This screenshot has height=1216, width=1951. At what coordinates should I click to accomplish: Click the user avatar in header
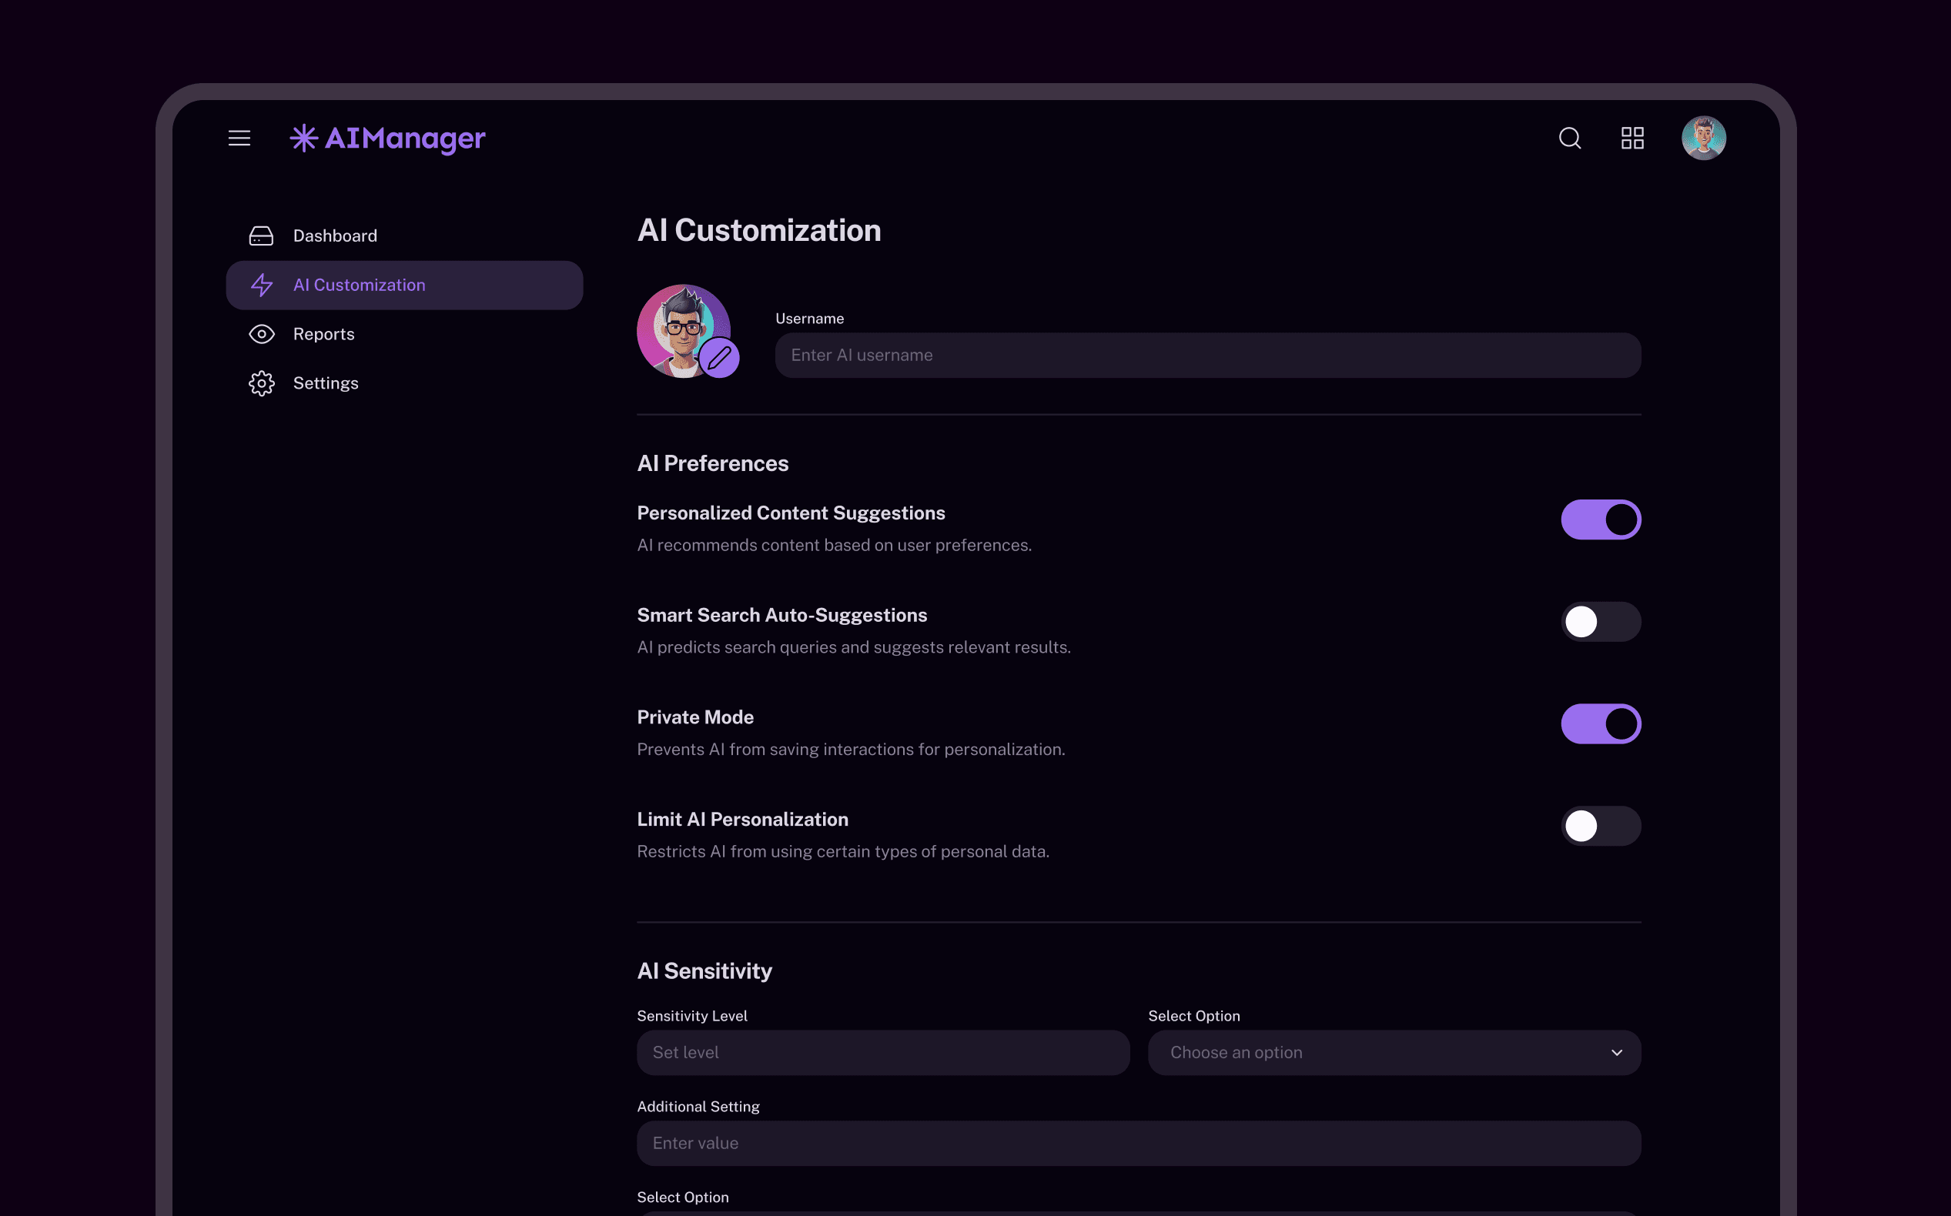point(1703,139)
